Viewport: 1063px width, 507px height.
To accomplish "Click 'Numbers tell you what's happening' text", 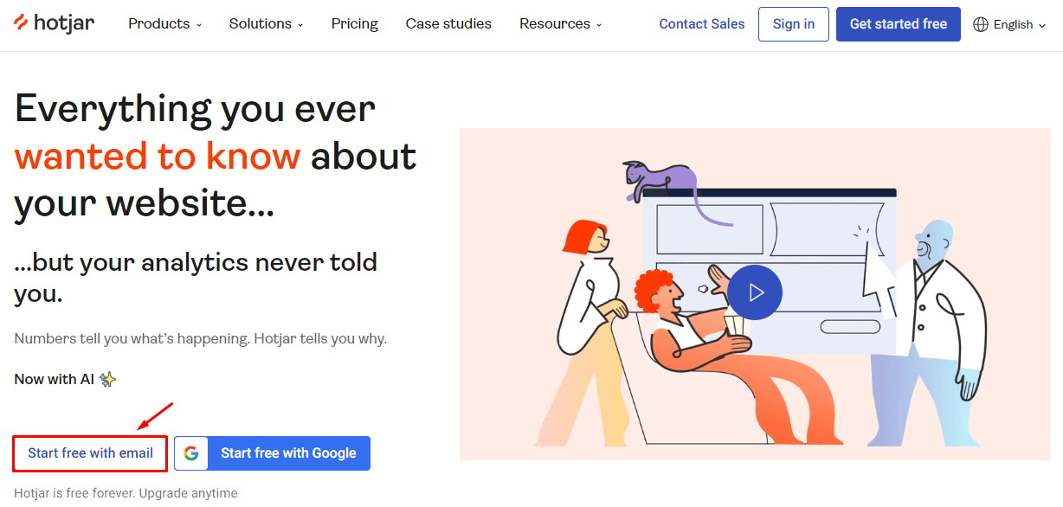I will pos(132,338).
